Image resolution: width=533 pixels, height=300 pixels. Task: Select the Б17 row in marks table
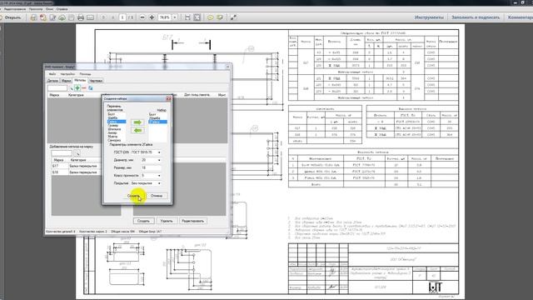point(76,166)
